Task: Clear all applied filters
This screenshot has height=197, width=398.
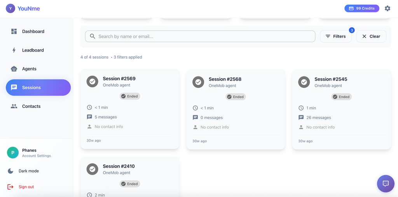Action: click(x=371, y=36)
